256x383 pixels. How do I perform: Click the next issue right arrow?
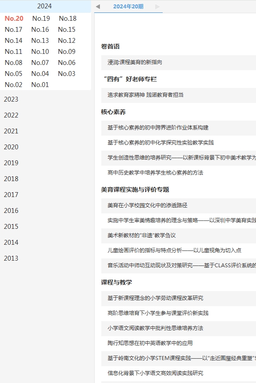[x=157, y=7]
